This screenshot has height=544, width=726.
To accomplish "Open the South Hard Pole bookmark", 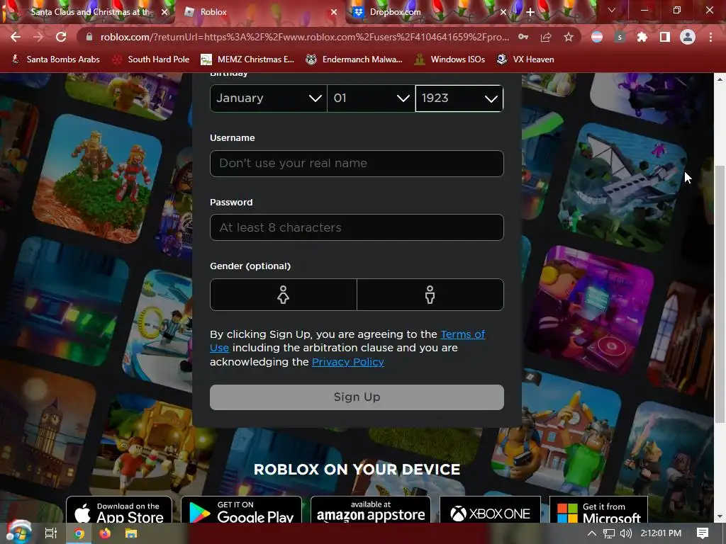I will (x=151, y=59).
